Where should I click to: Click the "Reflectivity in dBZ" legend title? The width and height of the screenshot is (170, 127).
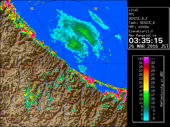pyautogui.click(x=161, y=89)
